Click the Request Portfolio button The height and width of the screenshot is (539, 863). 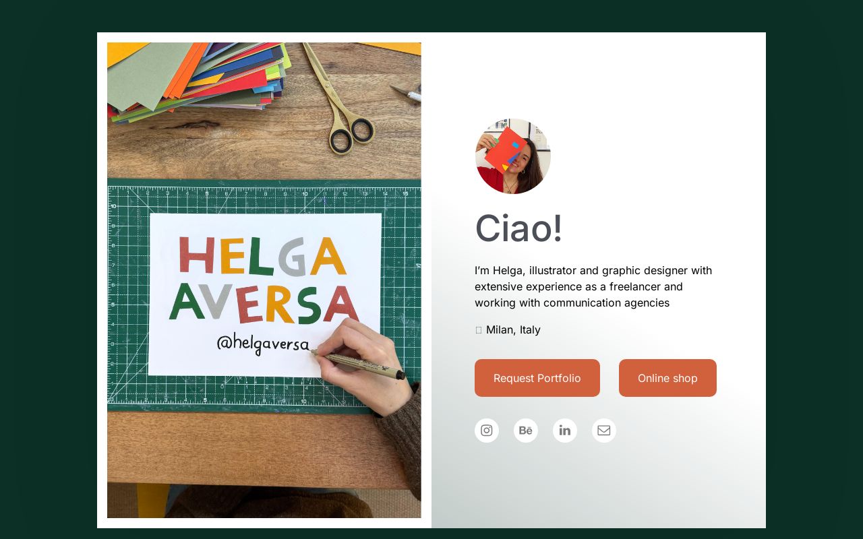click(x=537, y=378)
